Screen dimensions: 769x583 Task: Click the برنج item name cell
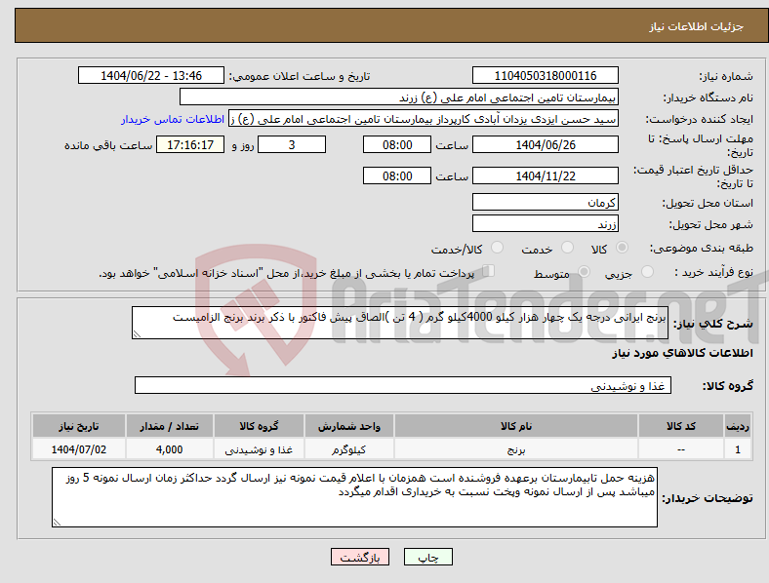pos(516,449)
